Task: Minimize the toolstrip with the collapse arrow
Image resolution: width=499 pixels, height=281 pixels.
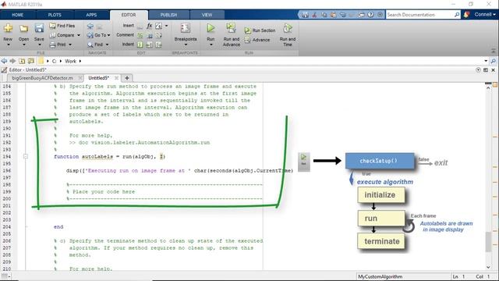Action: tap(494, 51)
